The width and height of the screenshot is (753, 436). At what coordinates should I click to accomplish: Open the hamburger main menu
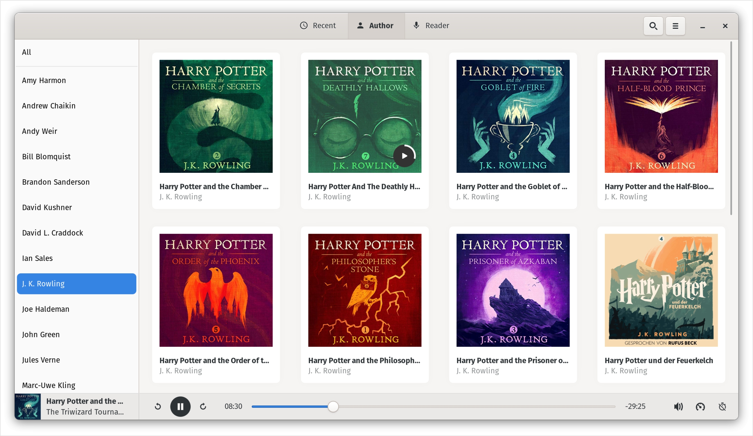click(675, 26)
